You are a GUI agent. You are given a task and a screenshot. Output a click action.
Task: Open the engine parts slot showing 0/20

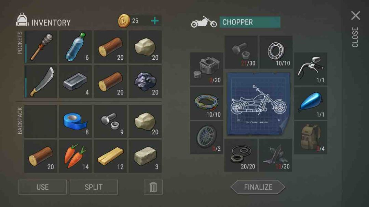(206, 69)
